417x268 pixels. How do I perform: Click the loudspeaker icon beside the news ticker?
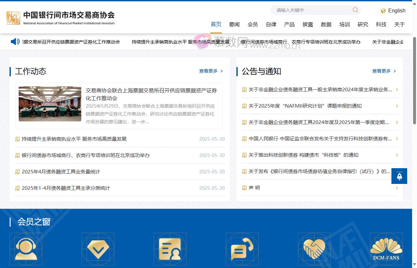[14, 42]
